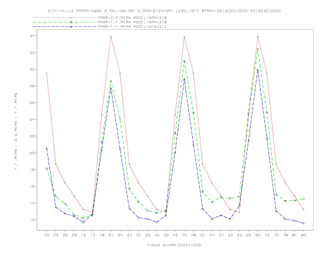Click x-axis tick label 15
331x256 pixels.
[x=92, y=235]
